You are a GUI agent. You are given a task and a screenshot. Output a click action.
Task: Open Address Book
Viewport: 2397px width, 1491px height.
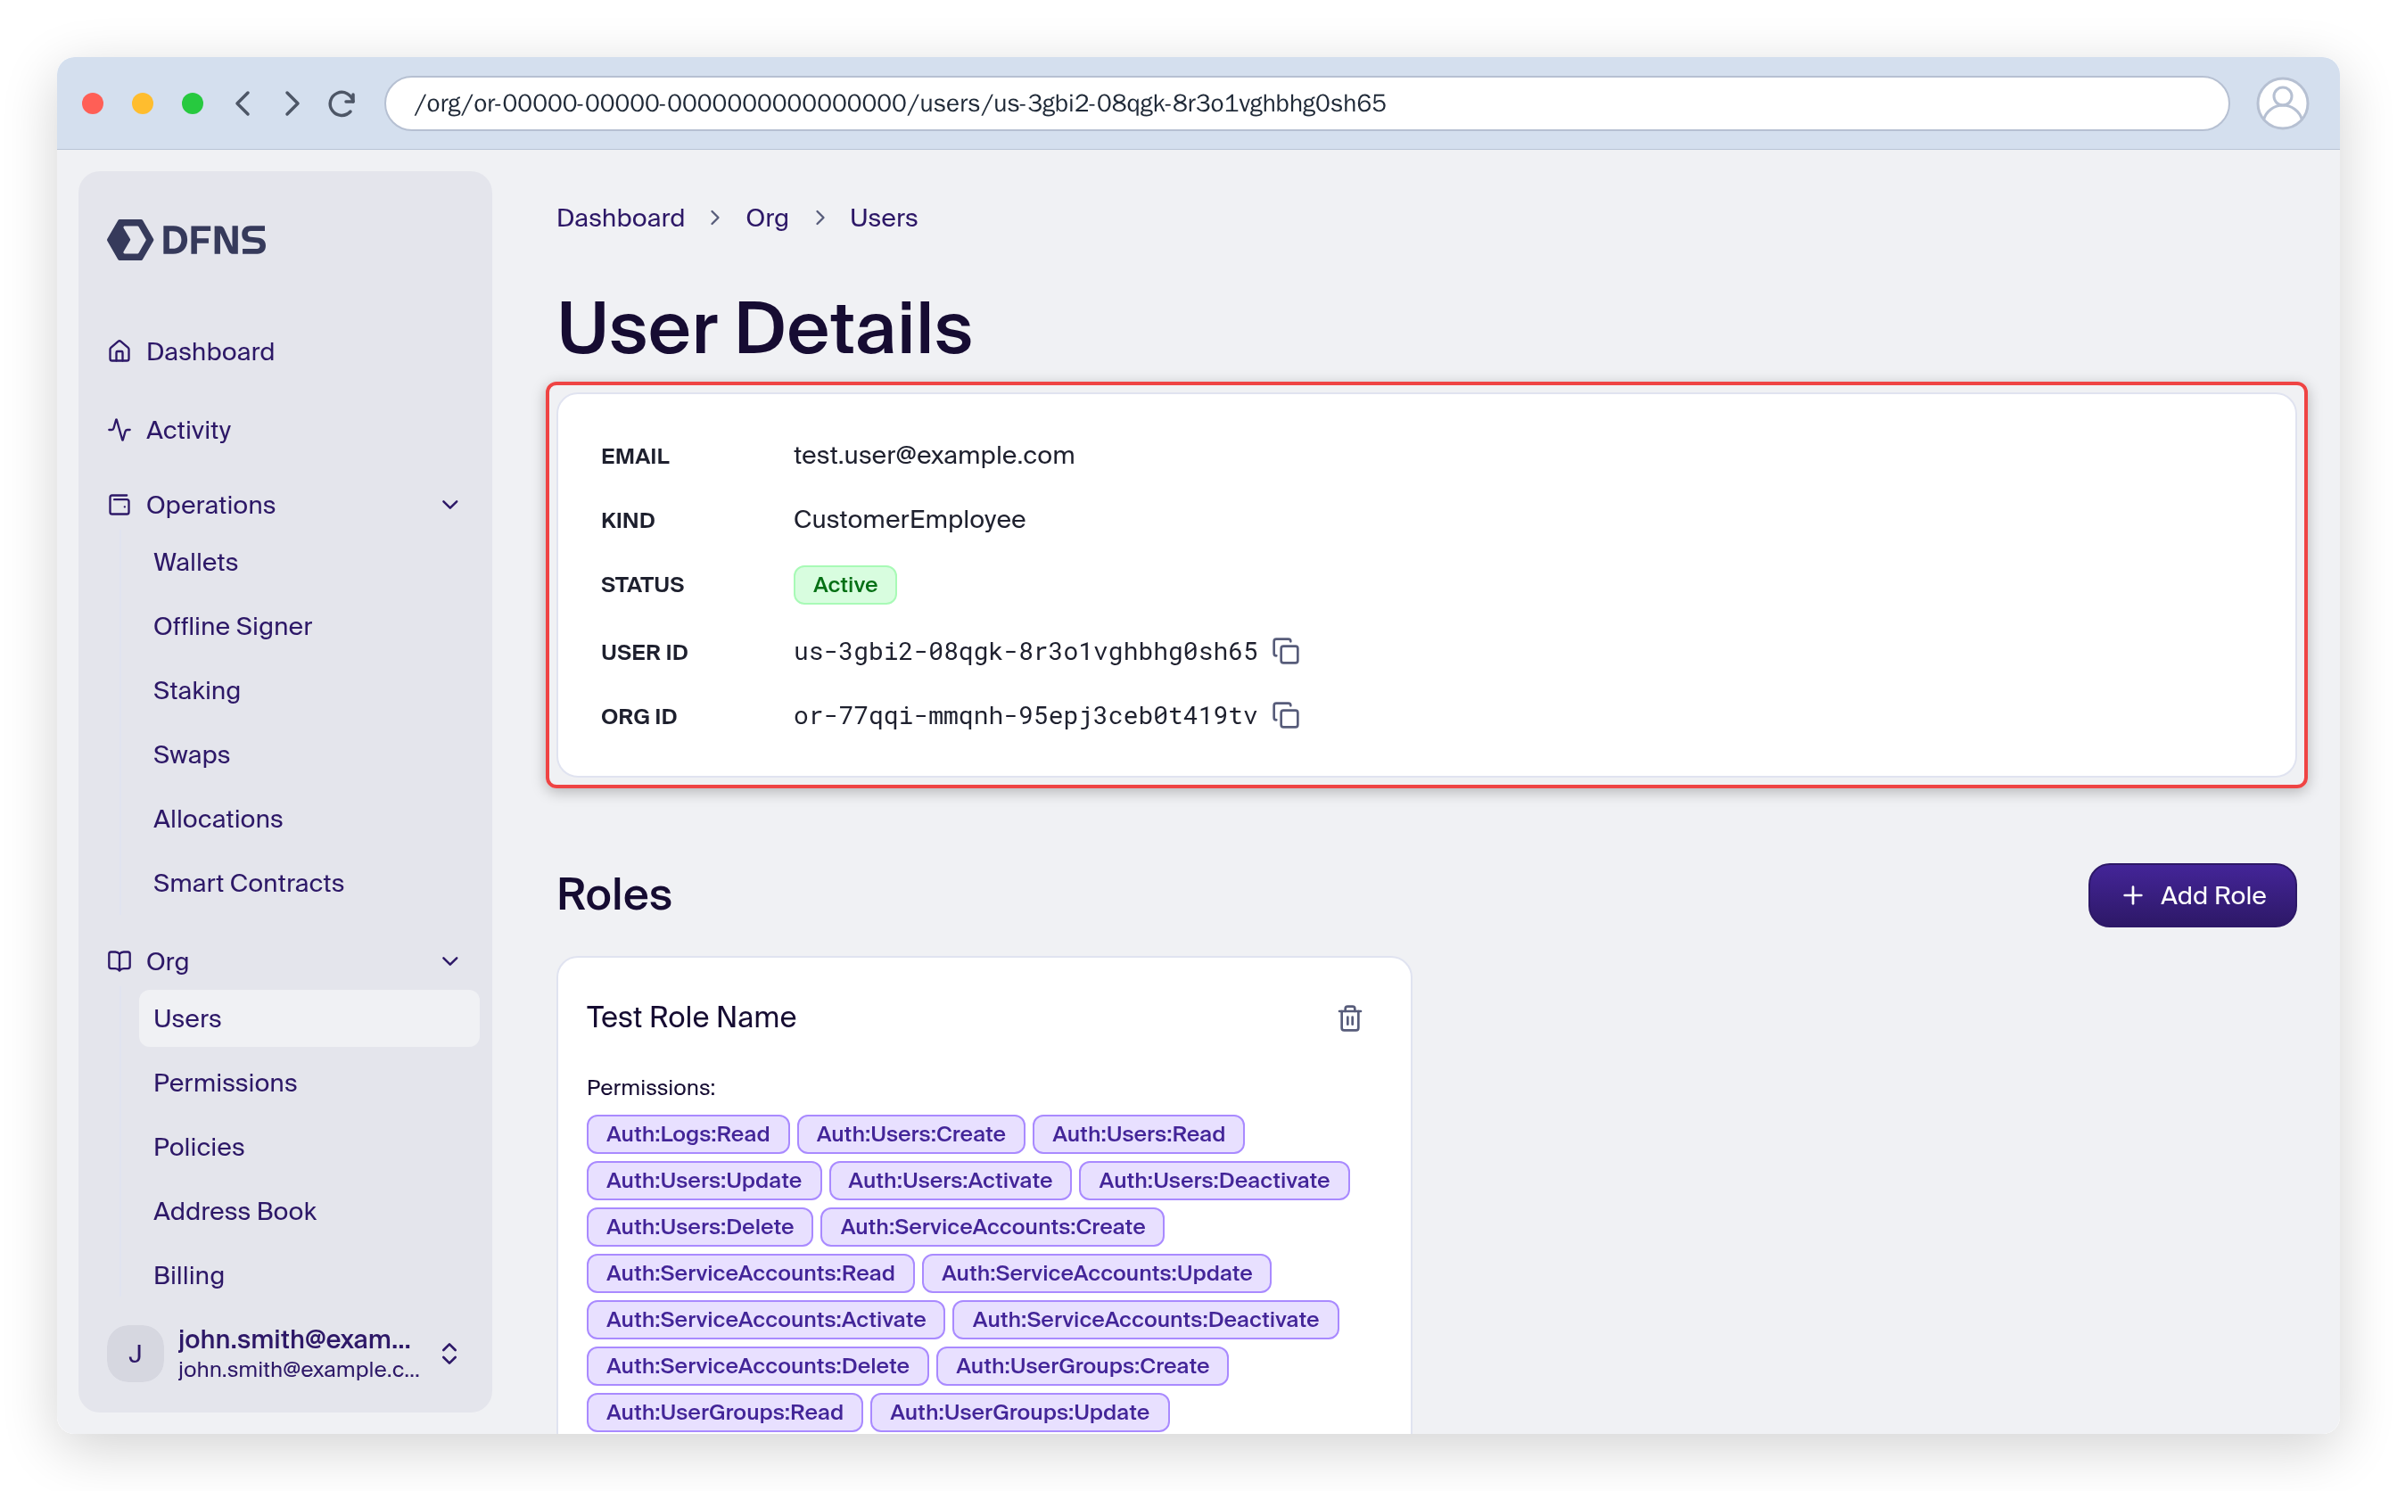pyautogui.click(x=235, y=1211)
